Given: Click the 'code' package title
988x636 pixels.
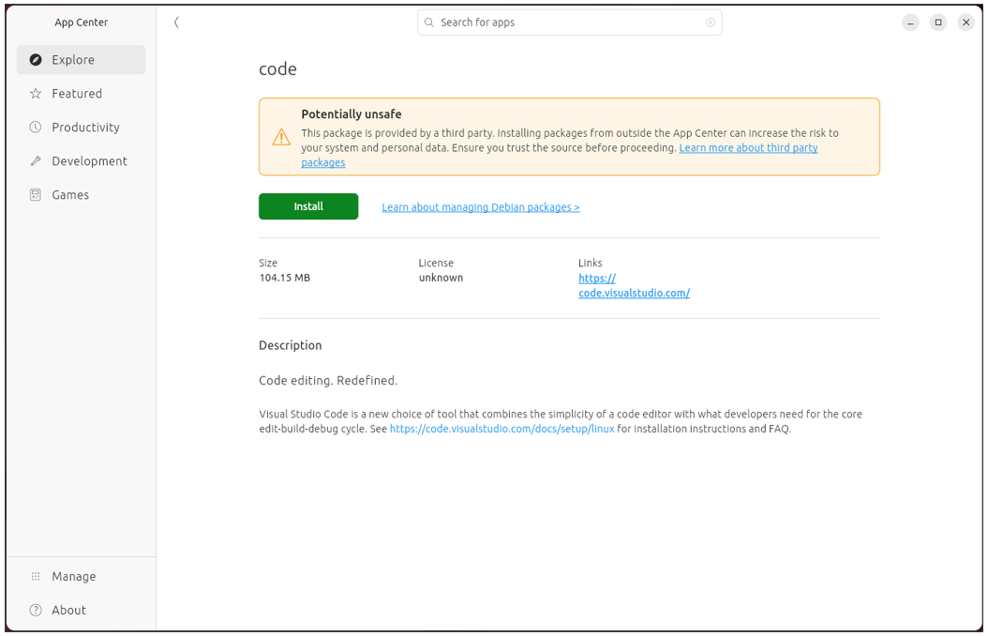Looking at the screenshot, I should point(277,69).
